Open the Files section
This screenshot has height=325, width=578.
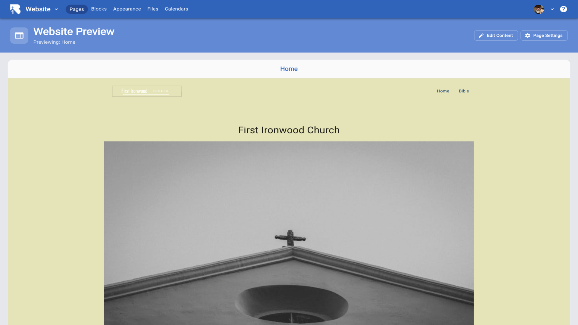pyautogui.click(x=153, y=9)
